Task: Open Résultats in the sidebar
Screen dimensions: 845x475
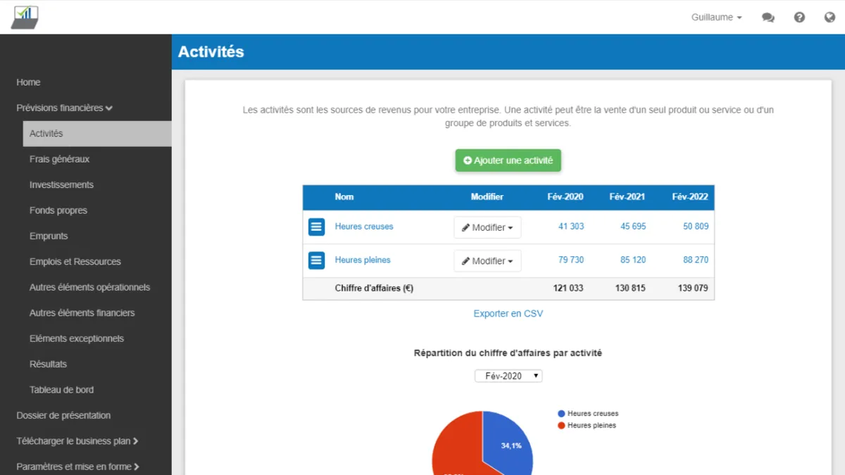Action: (48, 364)
